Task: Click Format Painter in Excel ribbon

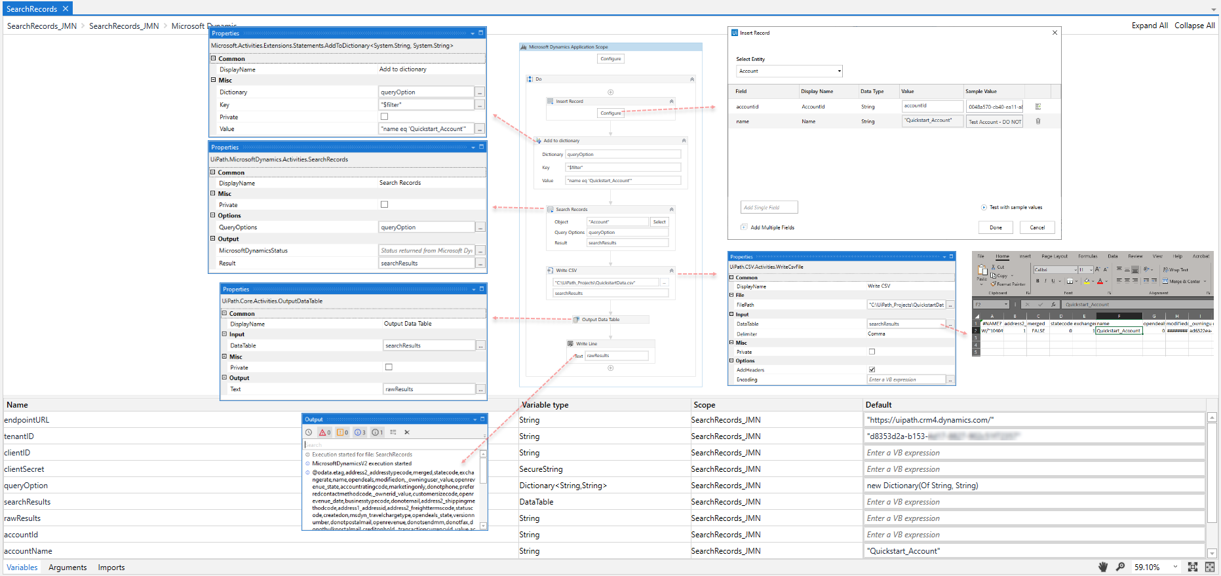Action: [x=1008, y=284]
